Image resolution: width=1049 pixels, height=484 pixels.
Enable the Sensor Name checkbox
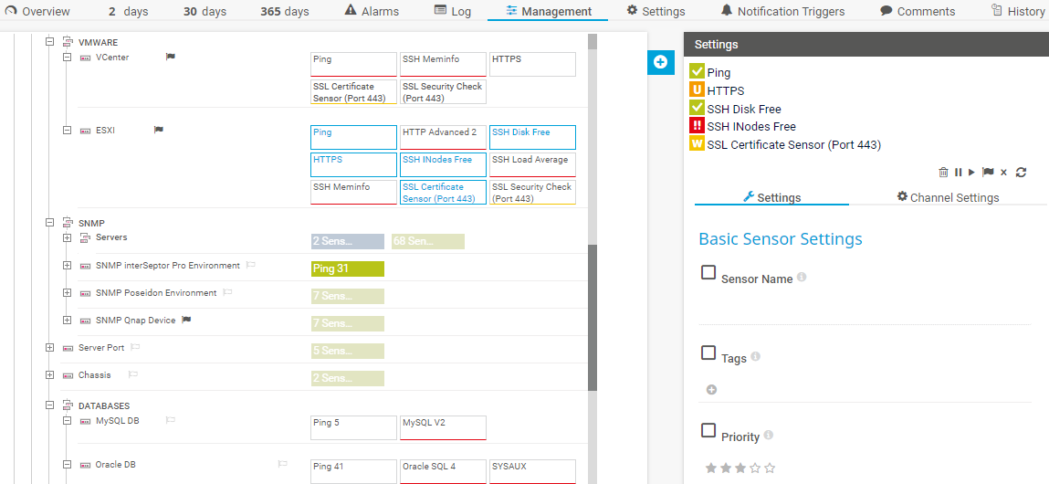[x=708, y=272]
